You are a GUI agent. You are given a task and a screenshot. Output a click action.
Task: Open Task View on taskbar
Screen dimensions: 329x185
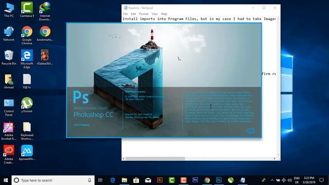(100, 180)
